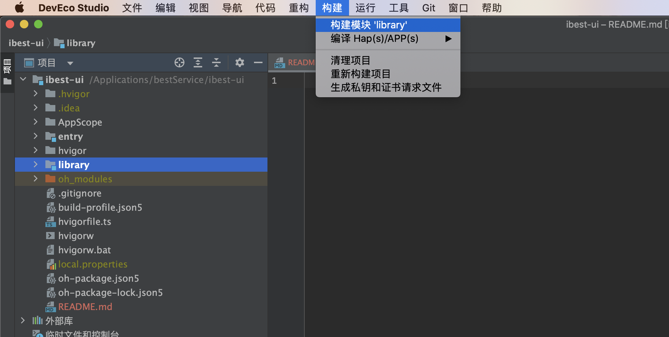The width and height of the screenshot is (669, 337).
Task: Click the local.properties file icon
Action: point(51,264)
